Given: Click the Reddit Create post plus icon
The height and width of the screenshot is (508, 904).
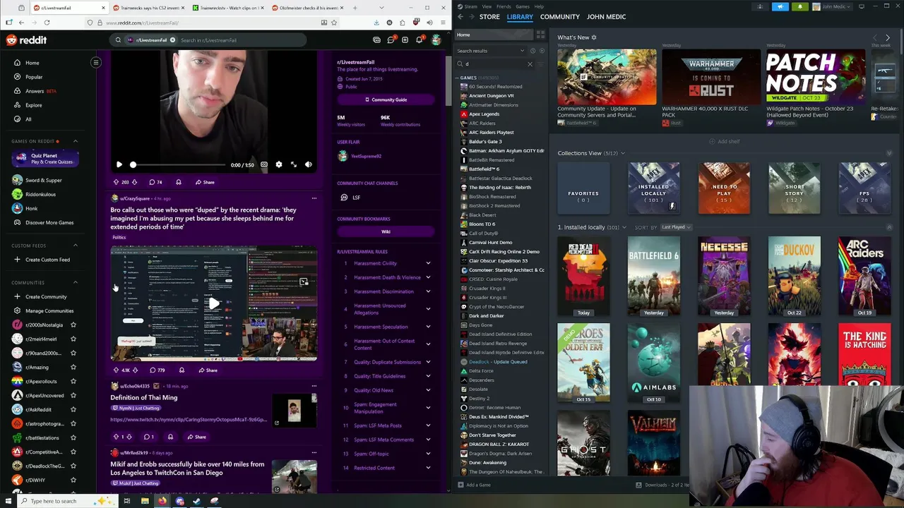Looking at the screenshot, I should point(405,40).
